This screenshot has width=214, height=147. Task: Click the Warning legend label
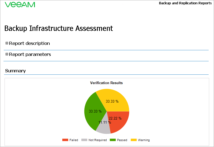(x=144, y=140)
